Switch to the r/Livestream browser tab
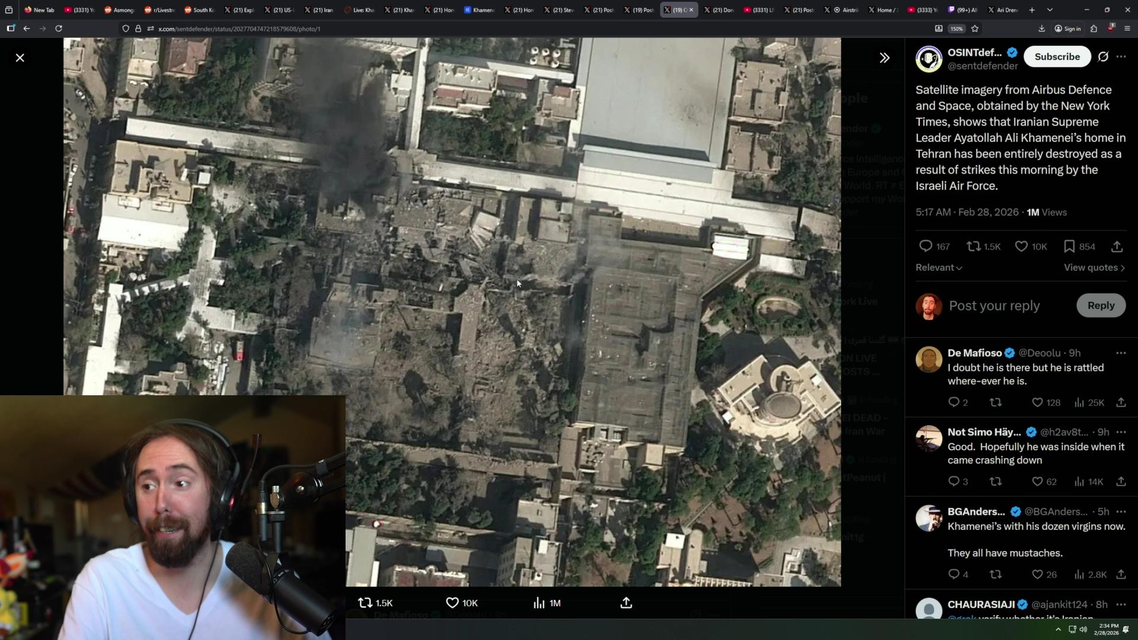Viewport: 1138px width, 640px height. coord(159,10)
